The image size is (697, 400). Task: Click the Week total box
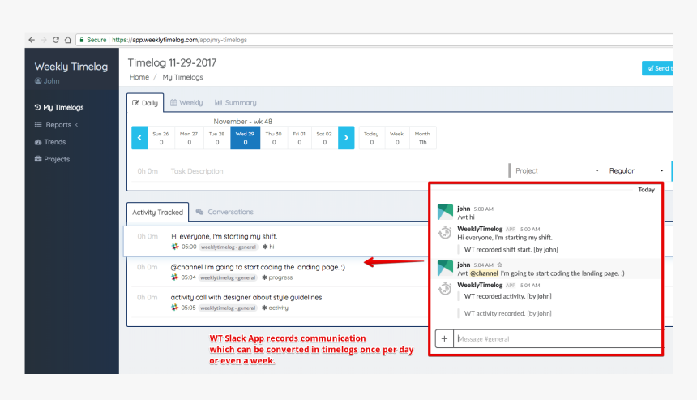(x=396, y=138)
